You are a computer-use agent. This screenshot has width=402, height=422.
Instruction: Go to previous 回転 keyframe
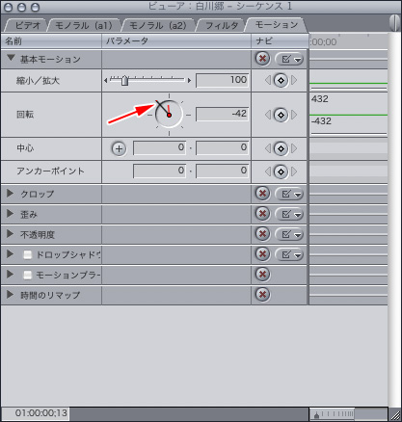[x=268, y=115]
